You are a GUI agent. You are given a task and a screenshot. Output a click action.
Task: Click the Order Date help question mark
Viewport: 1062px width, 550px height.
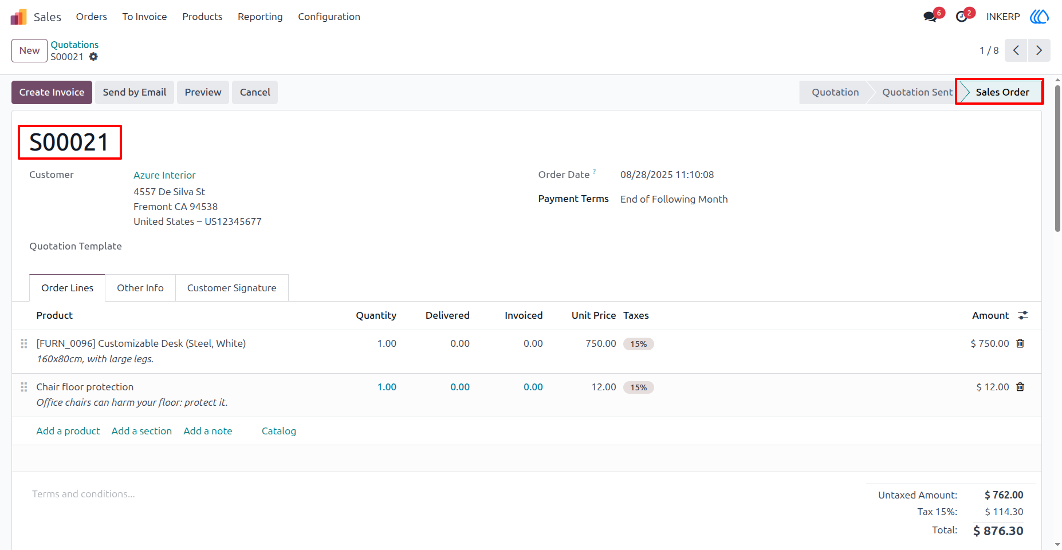click(594, 171)
